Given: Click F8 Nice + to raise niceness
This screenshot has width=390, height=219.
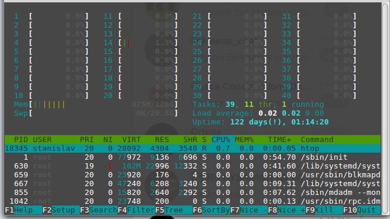Looking at the screenshot, I should 287,210.
